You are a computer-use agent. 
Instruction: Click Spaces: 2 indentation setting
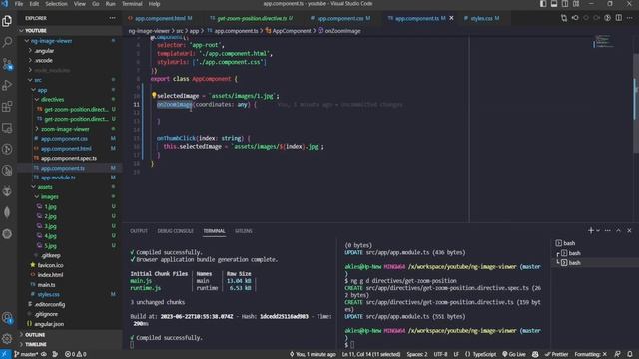[x=417, y=354]
